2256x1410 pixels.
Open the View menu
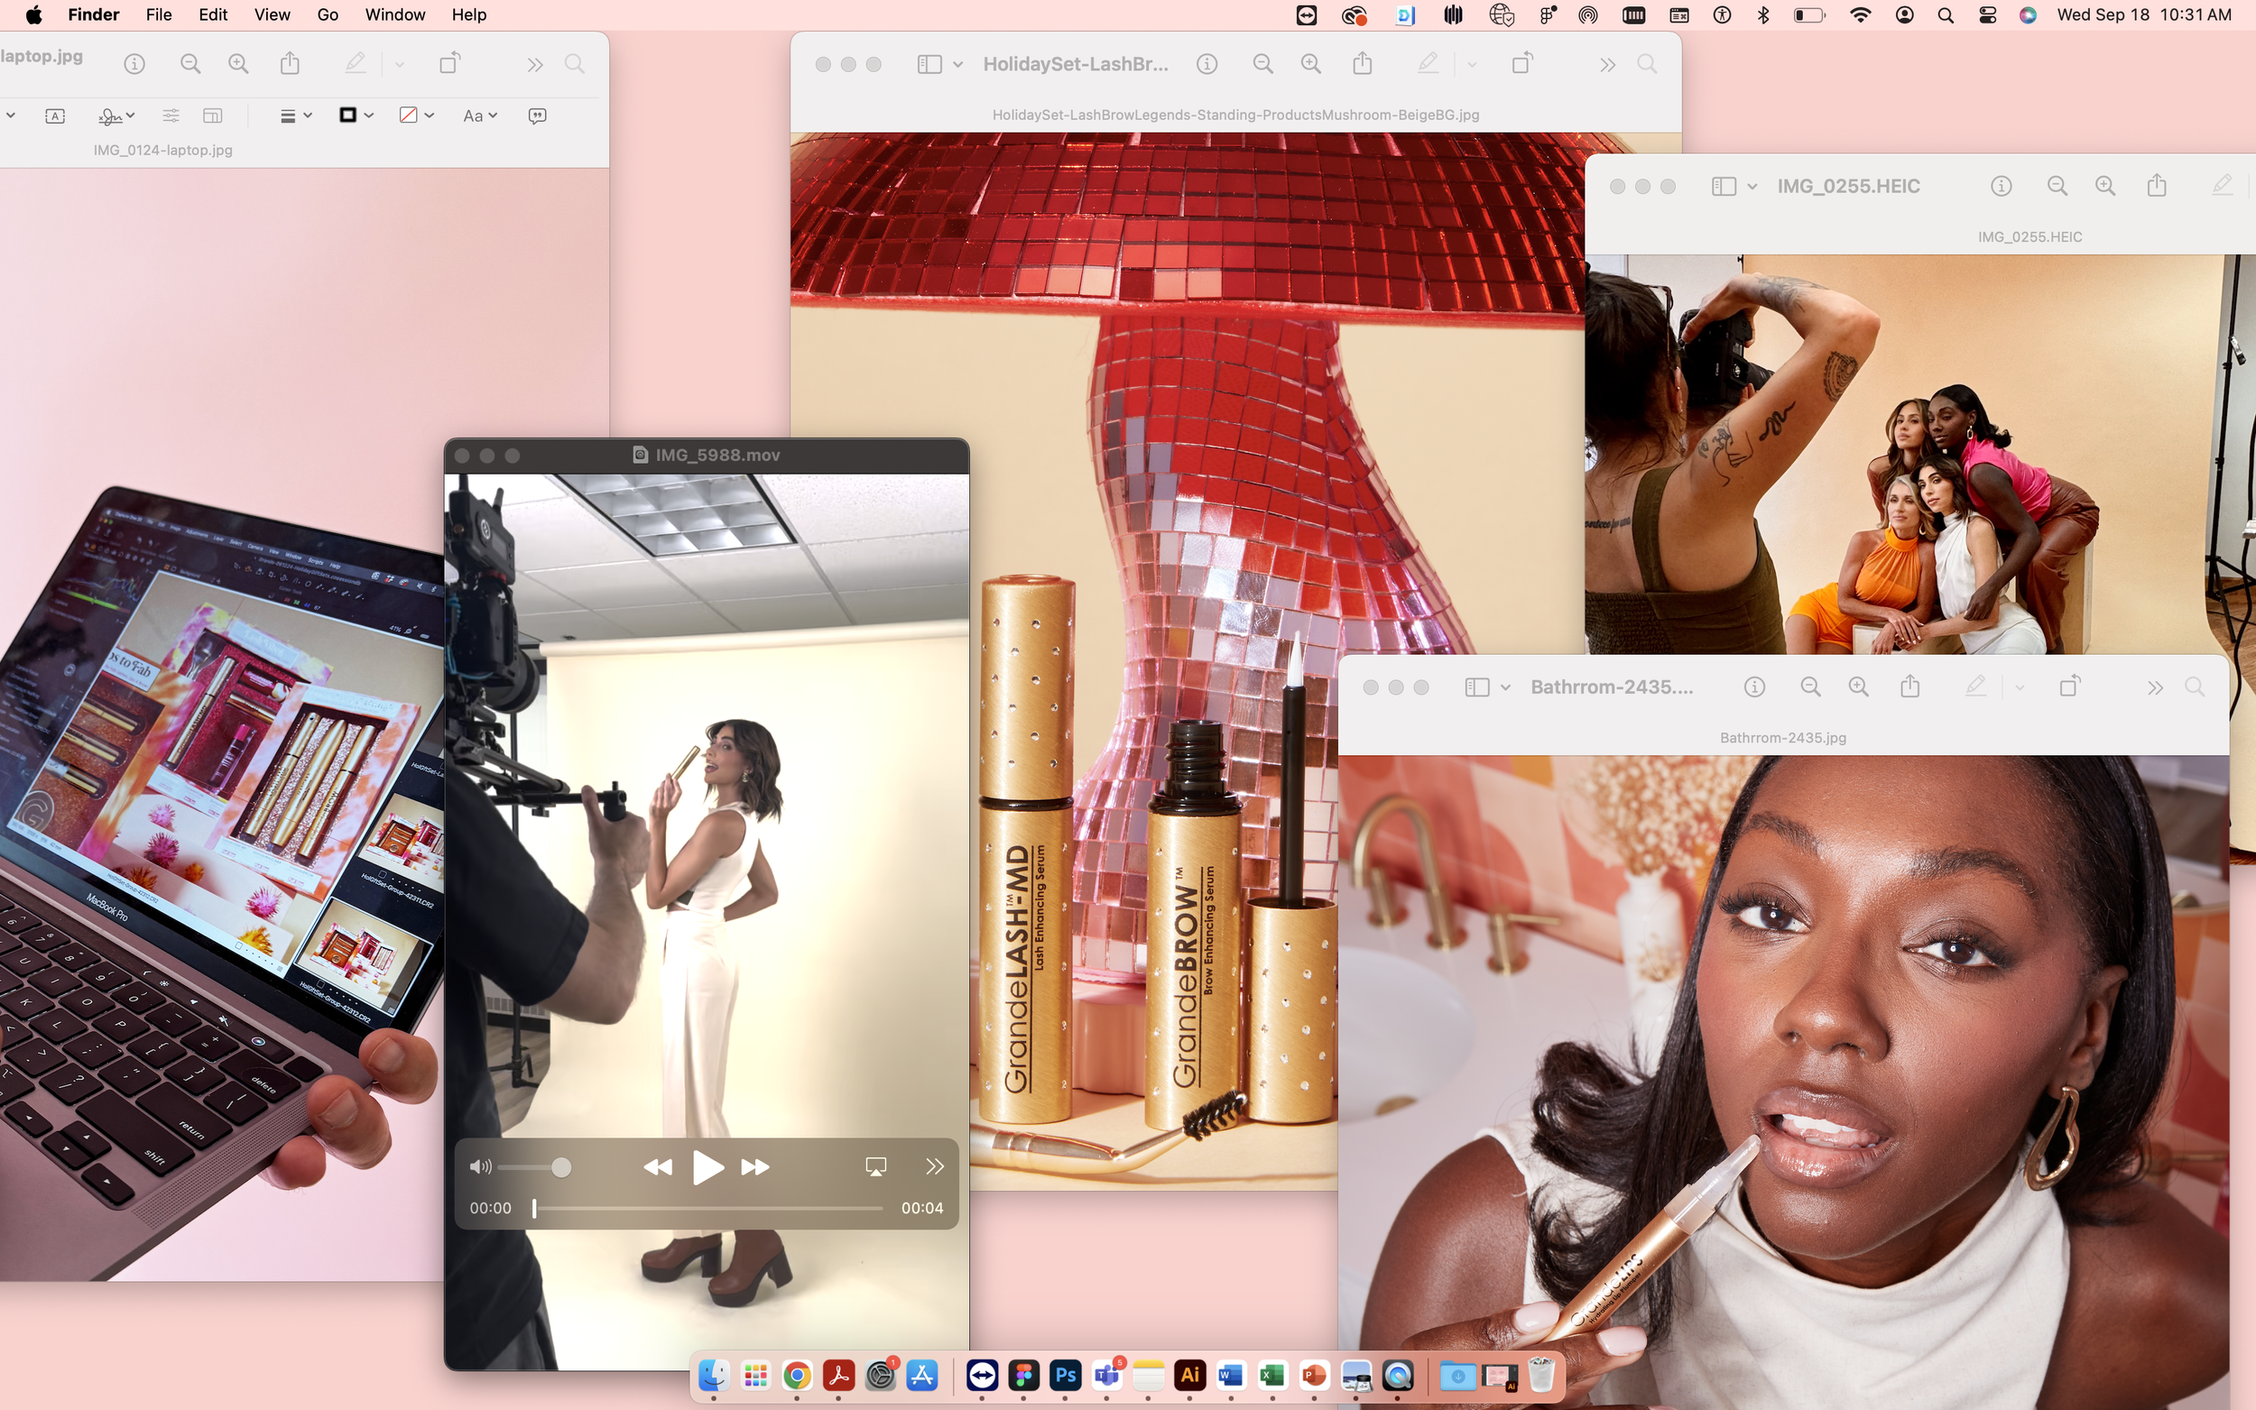coord(273,15)
